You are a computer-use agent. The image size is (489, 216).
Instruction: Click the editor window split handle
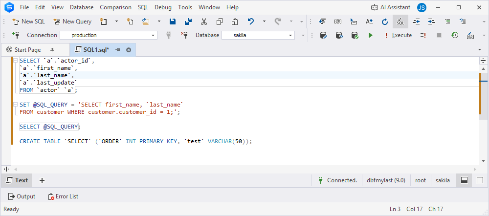pyautogui.click(x=484, y=61)
